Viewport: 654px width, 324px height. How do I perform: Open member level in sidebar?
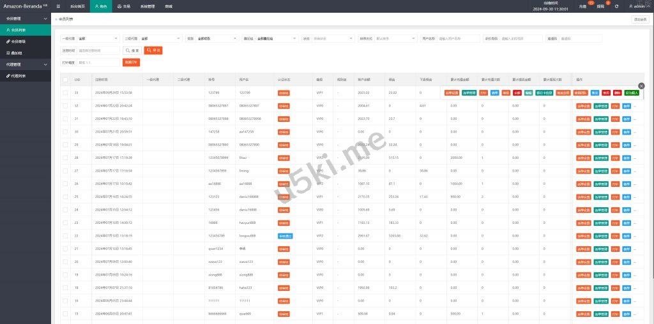(18, 41)
